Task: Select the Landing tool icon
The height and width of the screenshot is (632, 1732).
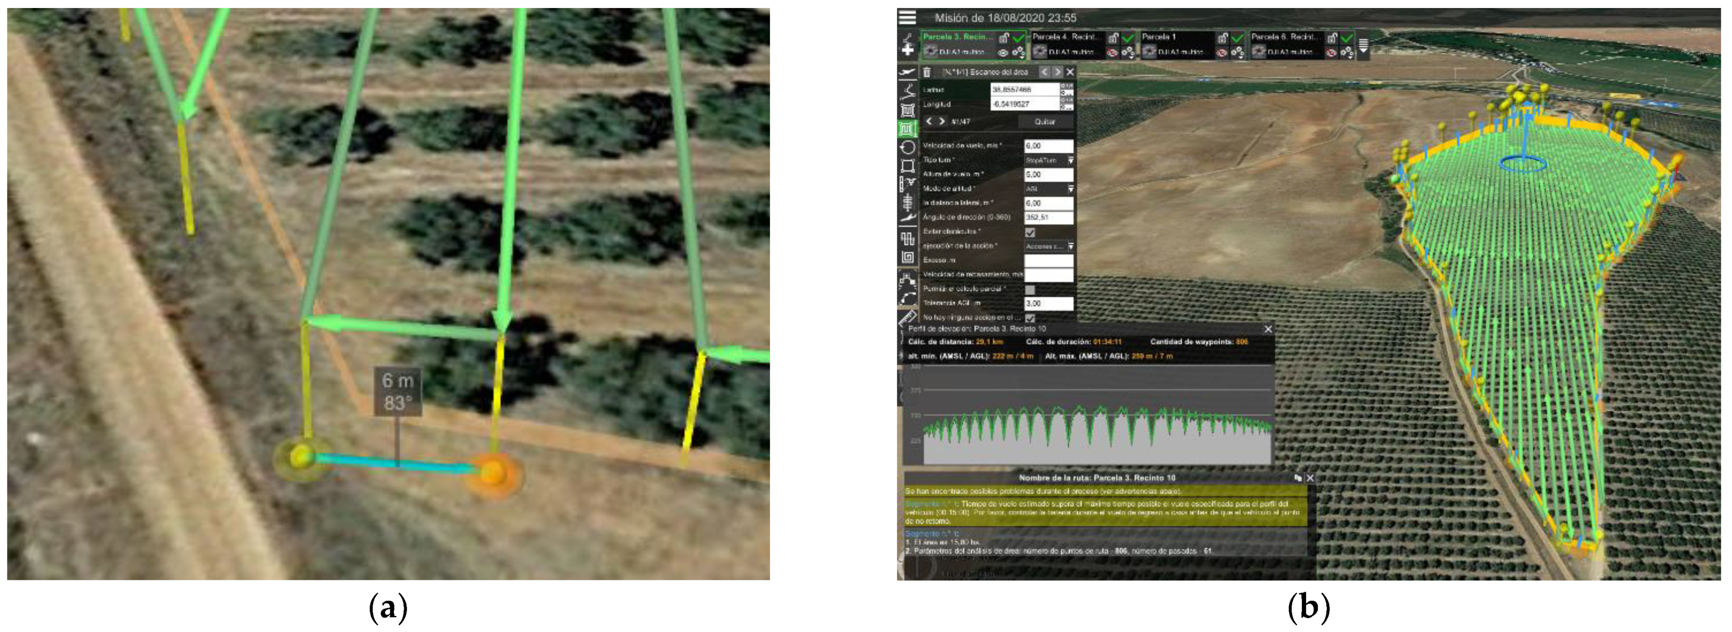Action: click(908, 217)
